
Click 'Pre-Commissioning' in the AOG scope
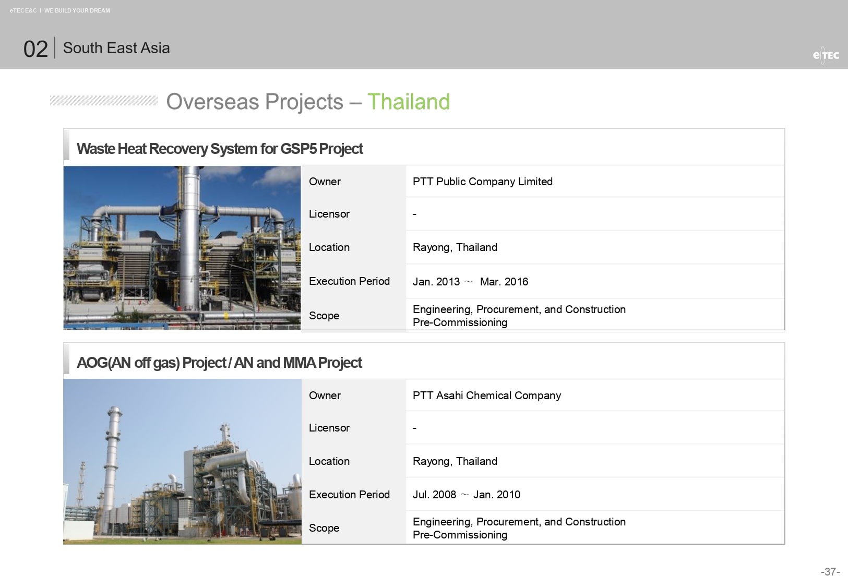click(x=460, y=535)
